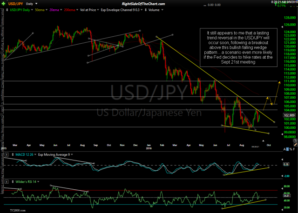Click the move handle beside MACD 12 26
This screenshot has height=213, width=298.
pyautogui.click(x=13, y=154)
